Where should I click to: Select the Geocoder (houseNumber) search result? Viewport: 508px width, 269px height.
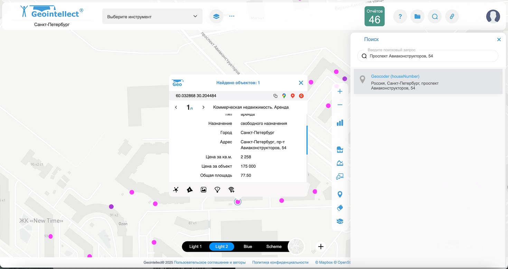click(427, 82)
